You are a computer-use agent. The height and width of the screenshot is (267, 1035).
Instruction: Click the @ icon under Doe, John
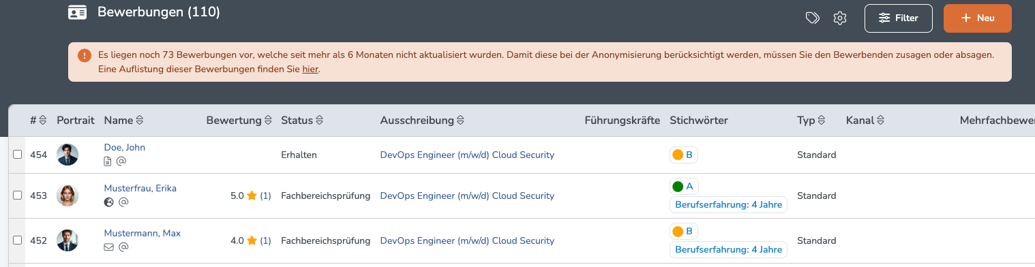tap(121, 161)
